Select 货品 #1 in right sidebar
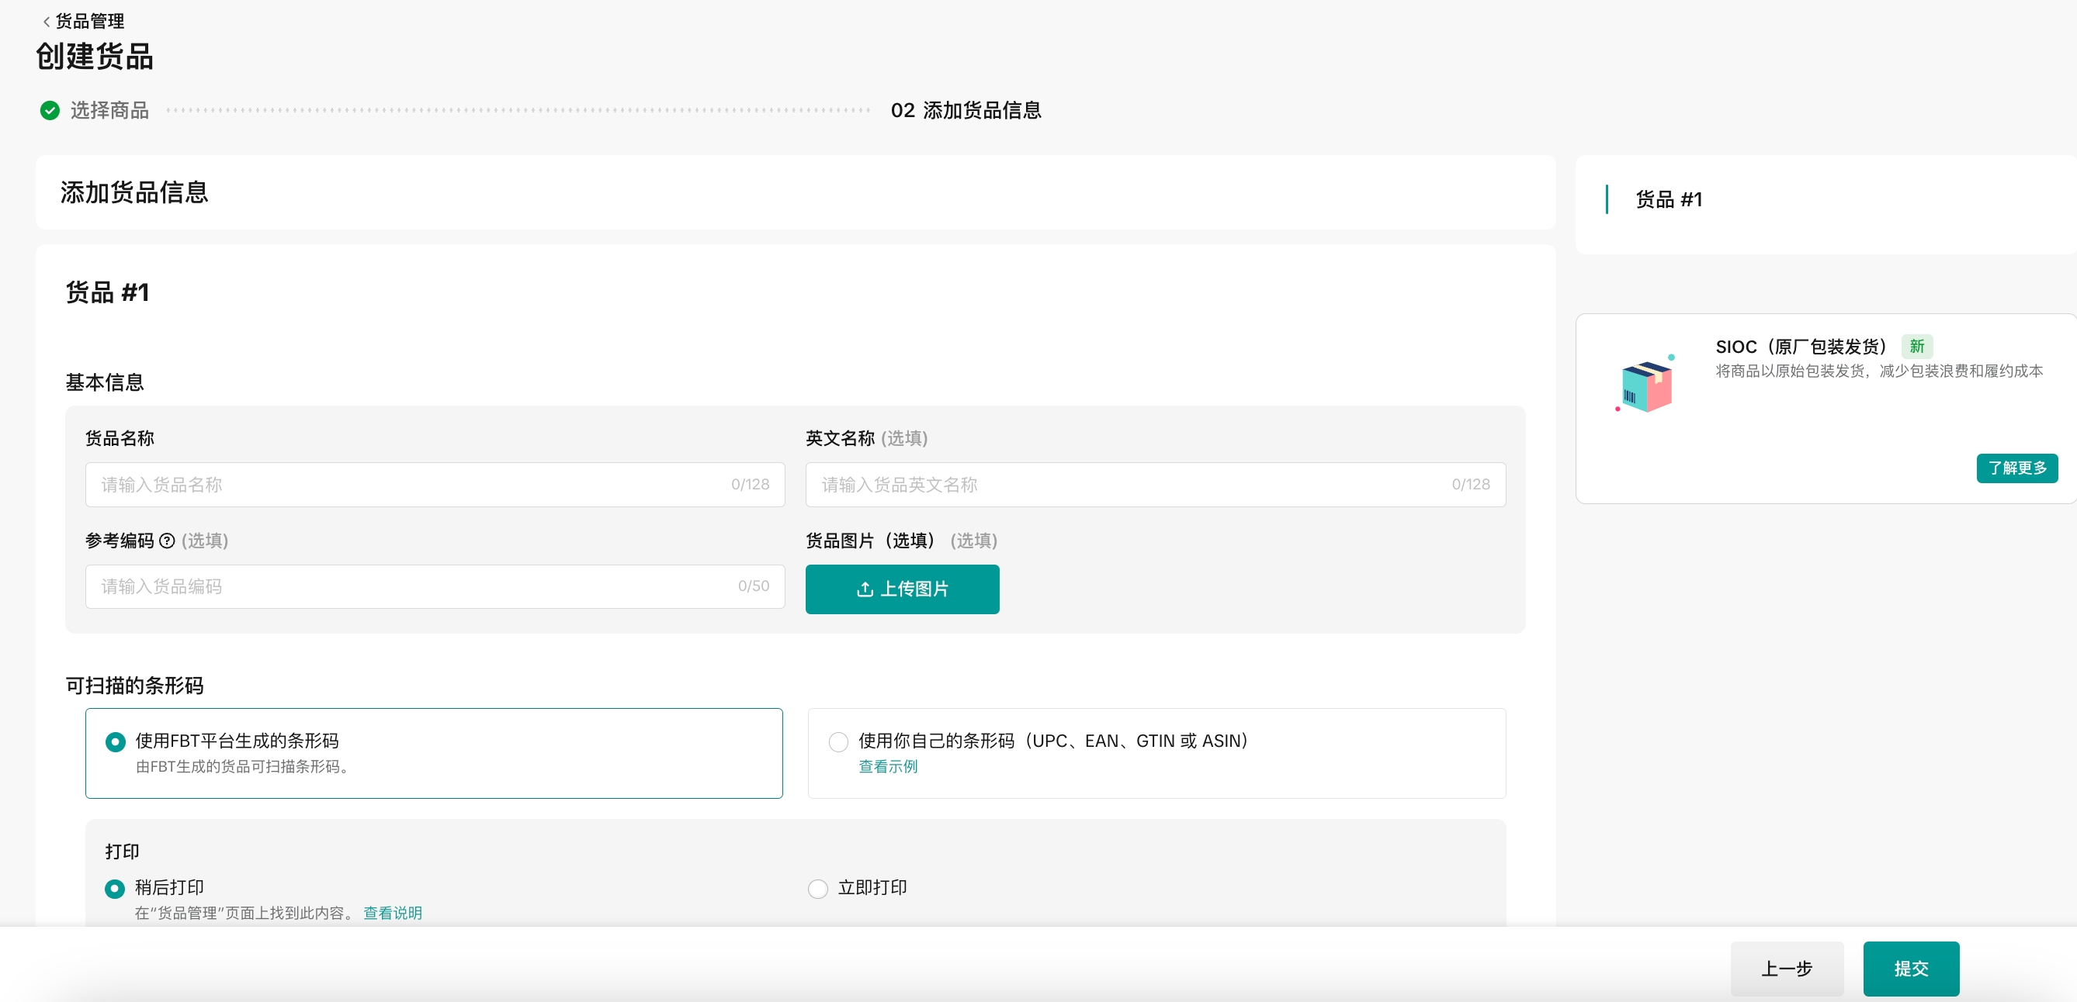The image size is (2077, 1002). [x=1667, y=200]
